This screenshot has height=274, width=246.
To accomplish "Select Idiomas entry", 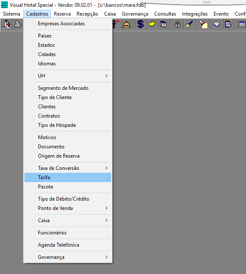I will tap(68, 64).
